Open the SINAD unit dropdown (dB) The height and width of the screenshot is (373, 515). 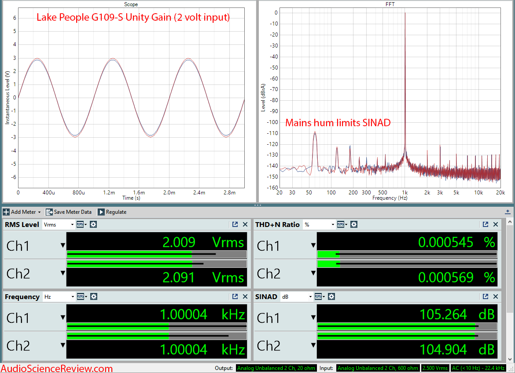297,297
